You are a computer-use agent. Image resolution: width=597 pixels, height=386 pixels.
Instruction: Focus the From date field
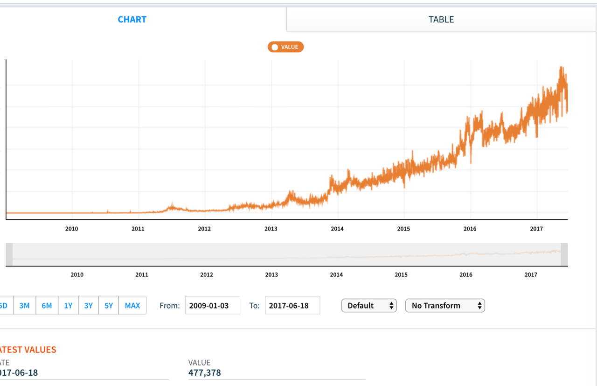tap(212, 306)
